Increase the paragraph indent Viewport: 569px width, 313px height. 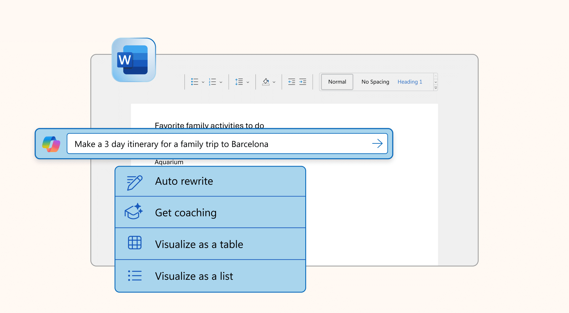point(303,82)
